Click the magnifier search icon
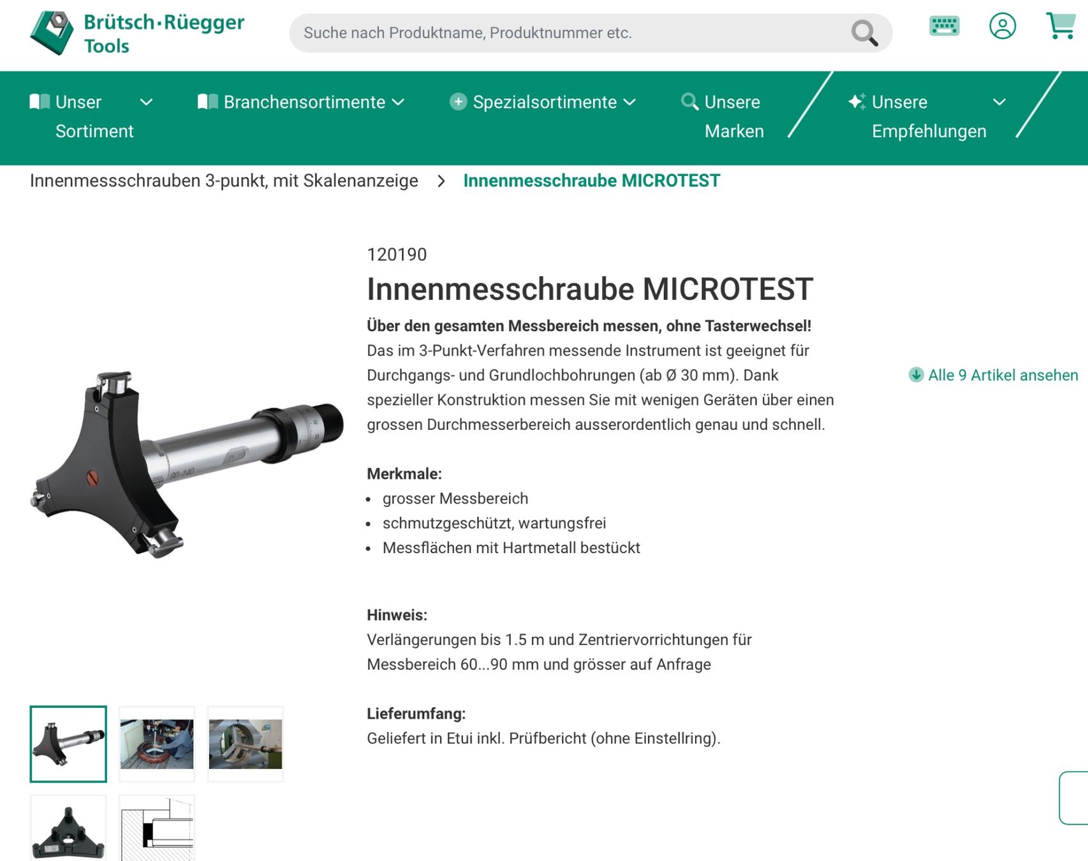1088x861 pixels. [x=864, y=33]
